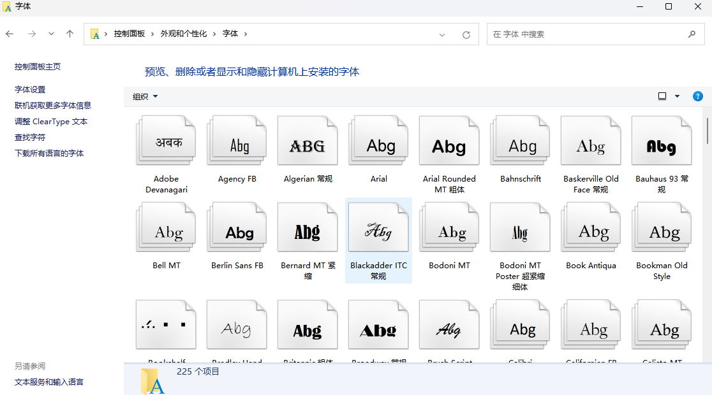Viewport: 712px width, 395px height.
Task: Expand the view options dropdown arrow
Action: (x=677, y=96)
